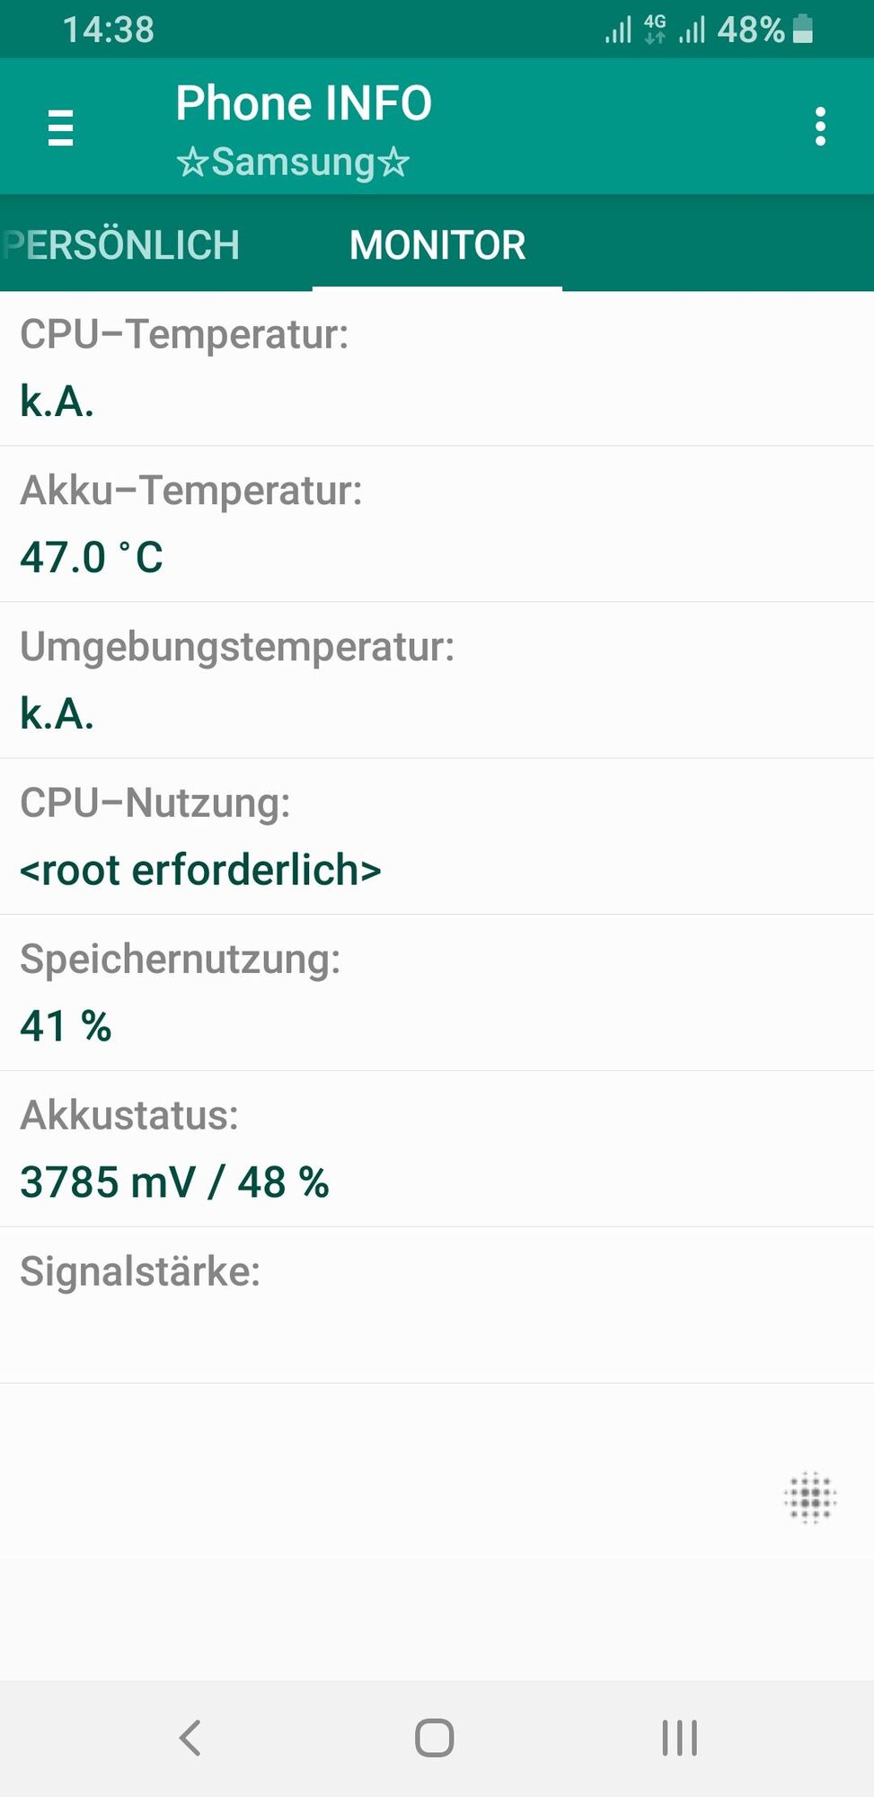Tap the ☆Samsung☆ subtitle text

click(293, 163)
